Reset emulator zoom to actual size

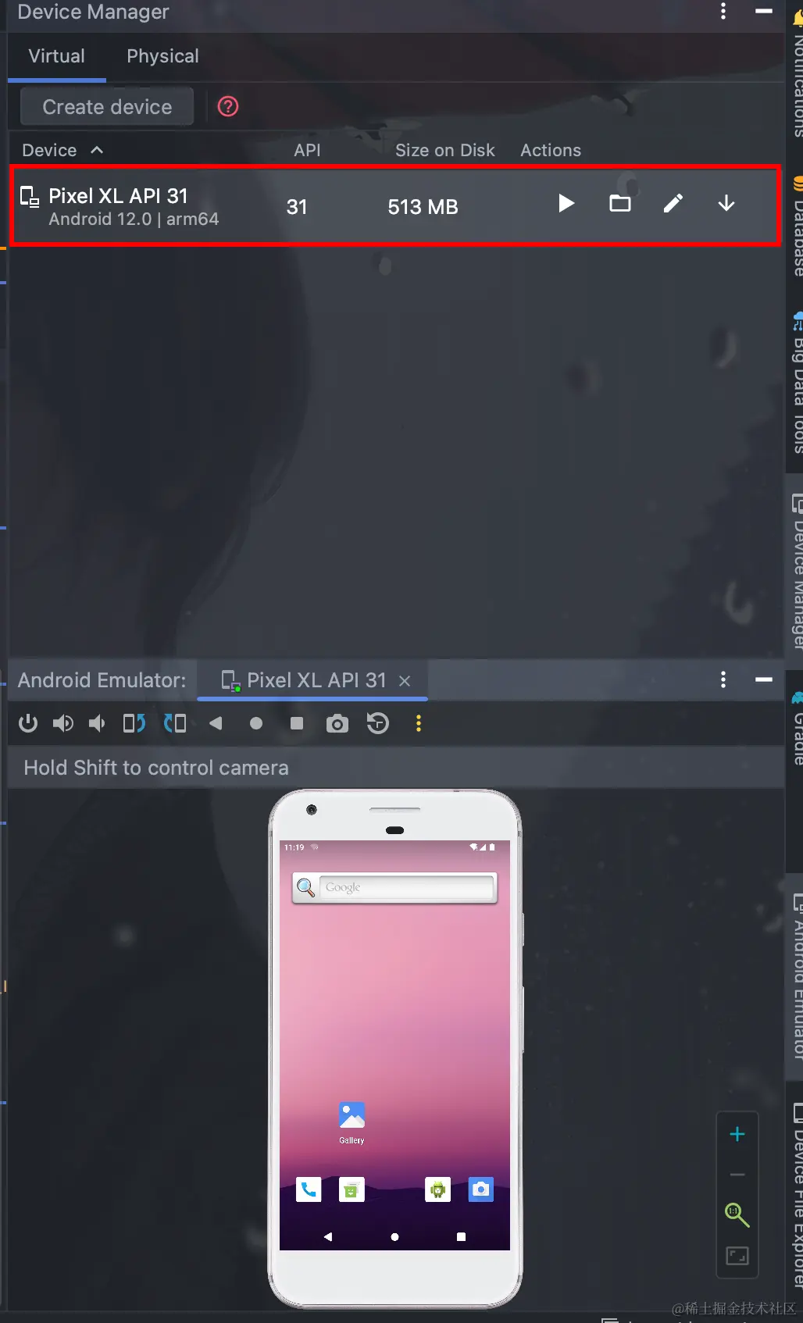(x=737, y=1215)
